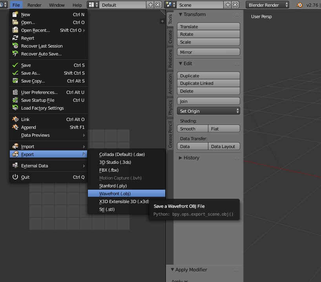Set shading to Flat
This screenshot has height=282, width=321.
tap(224, 129)
